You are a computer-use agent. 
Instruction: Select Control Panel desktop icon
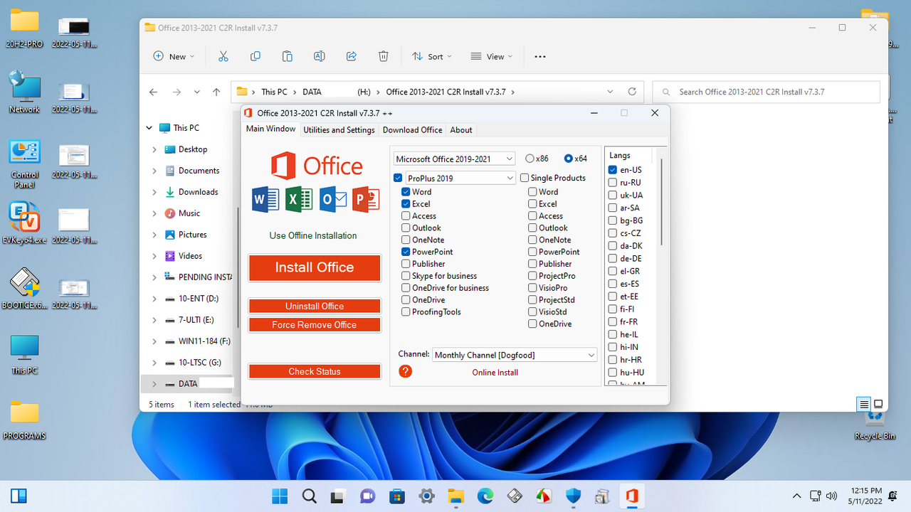click(x=25, y=164)
